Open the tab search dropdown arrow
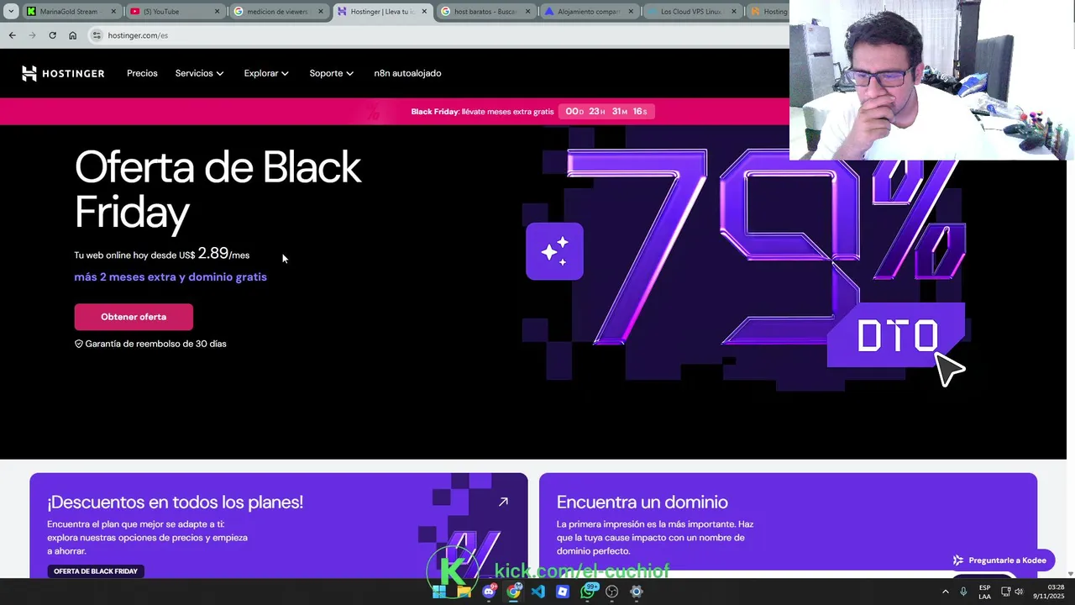Image resolution: width=1075 pixels, height=605 pixels. click(11, 12)
